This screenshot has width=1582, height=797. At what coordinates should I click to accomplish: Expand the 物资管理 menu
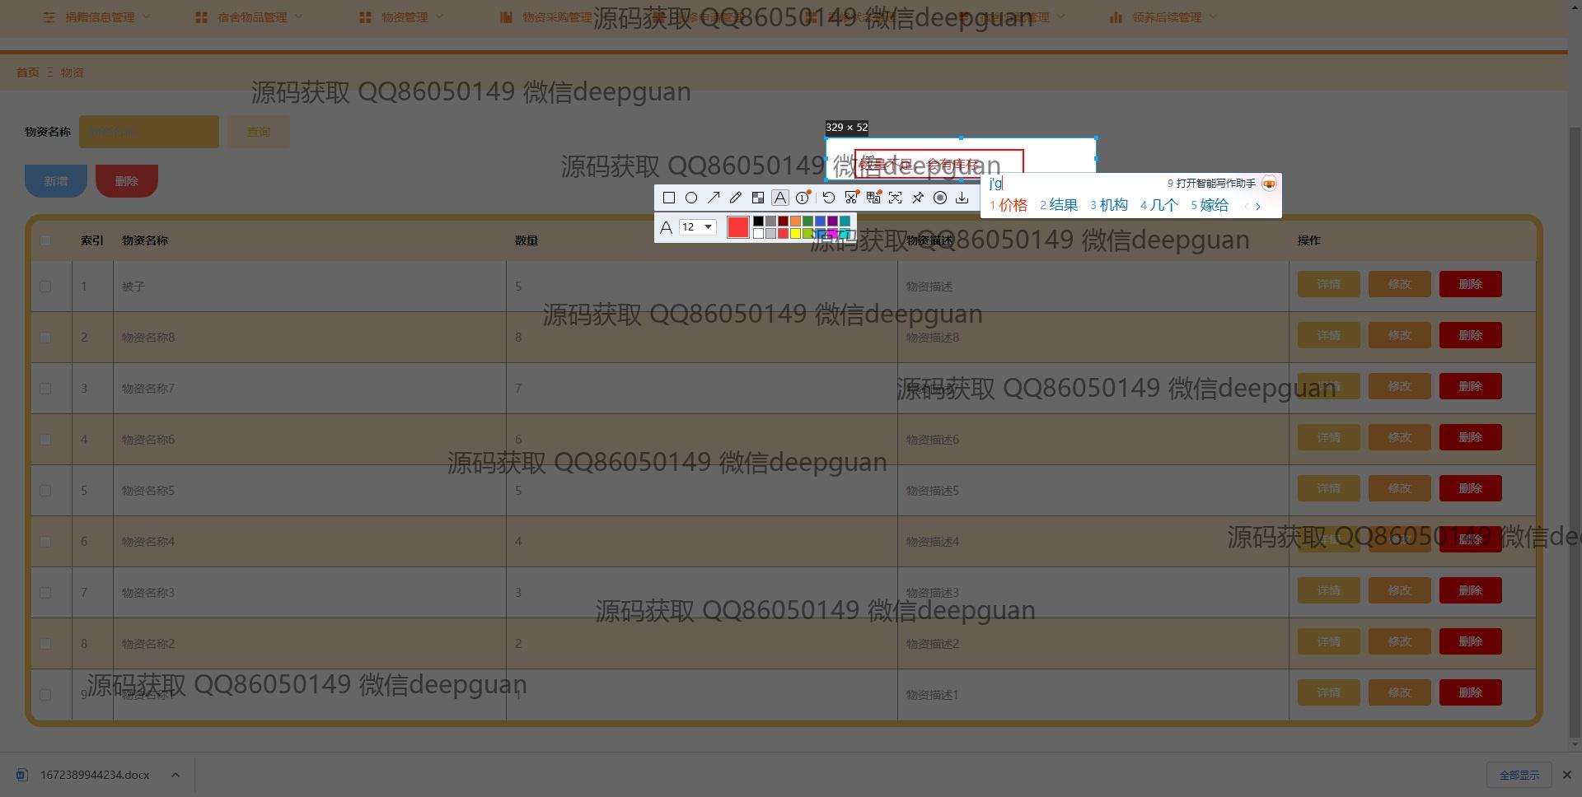[x=401, y=17]
